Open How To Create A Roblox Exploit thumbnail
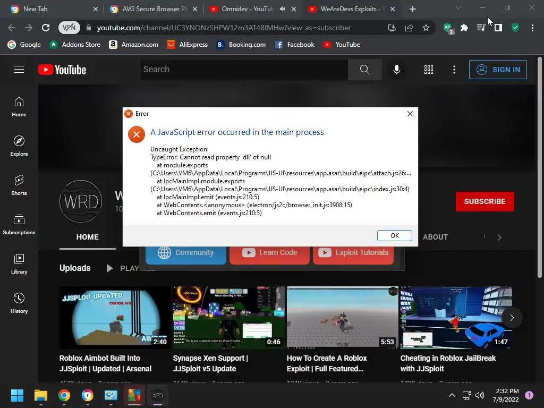 [x=343, y=318]
